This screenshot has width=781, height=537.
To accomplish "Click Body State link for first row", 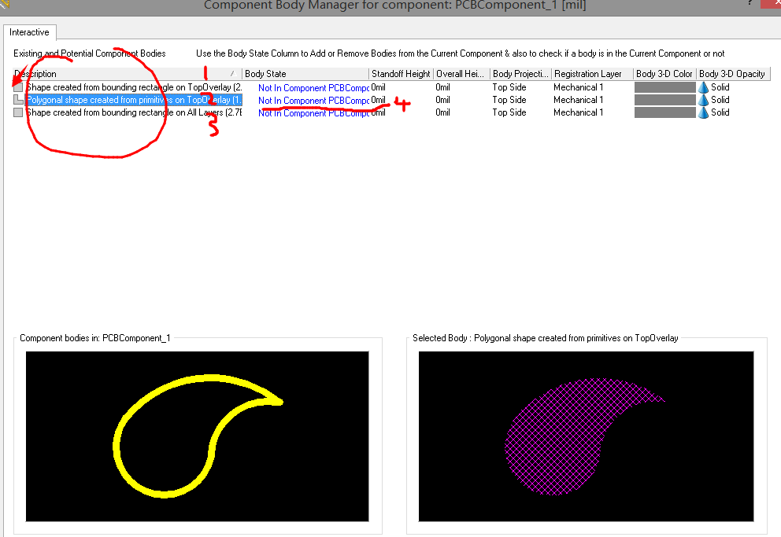I will (313, 88).
